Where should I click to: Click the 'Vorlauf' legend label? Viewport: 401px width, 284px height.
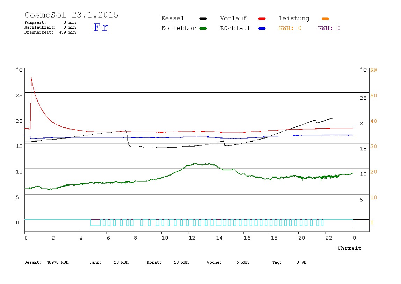[x=233, y=19]
